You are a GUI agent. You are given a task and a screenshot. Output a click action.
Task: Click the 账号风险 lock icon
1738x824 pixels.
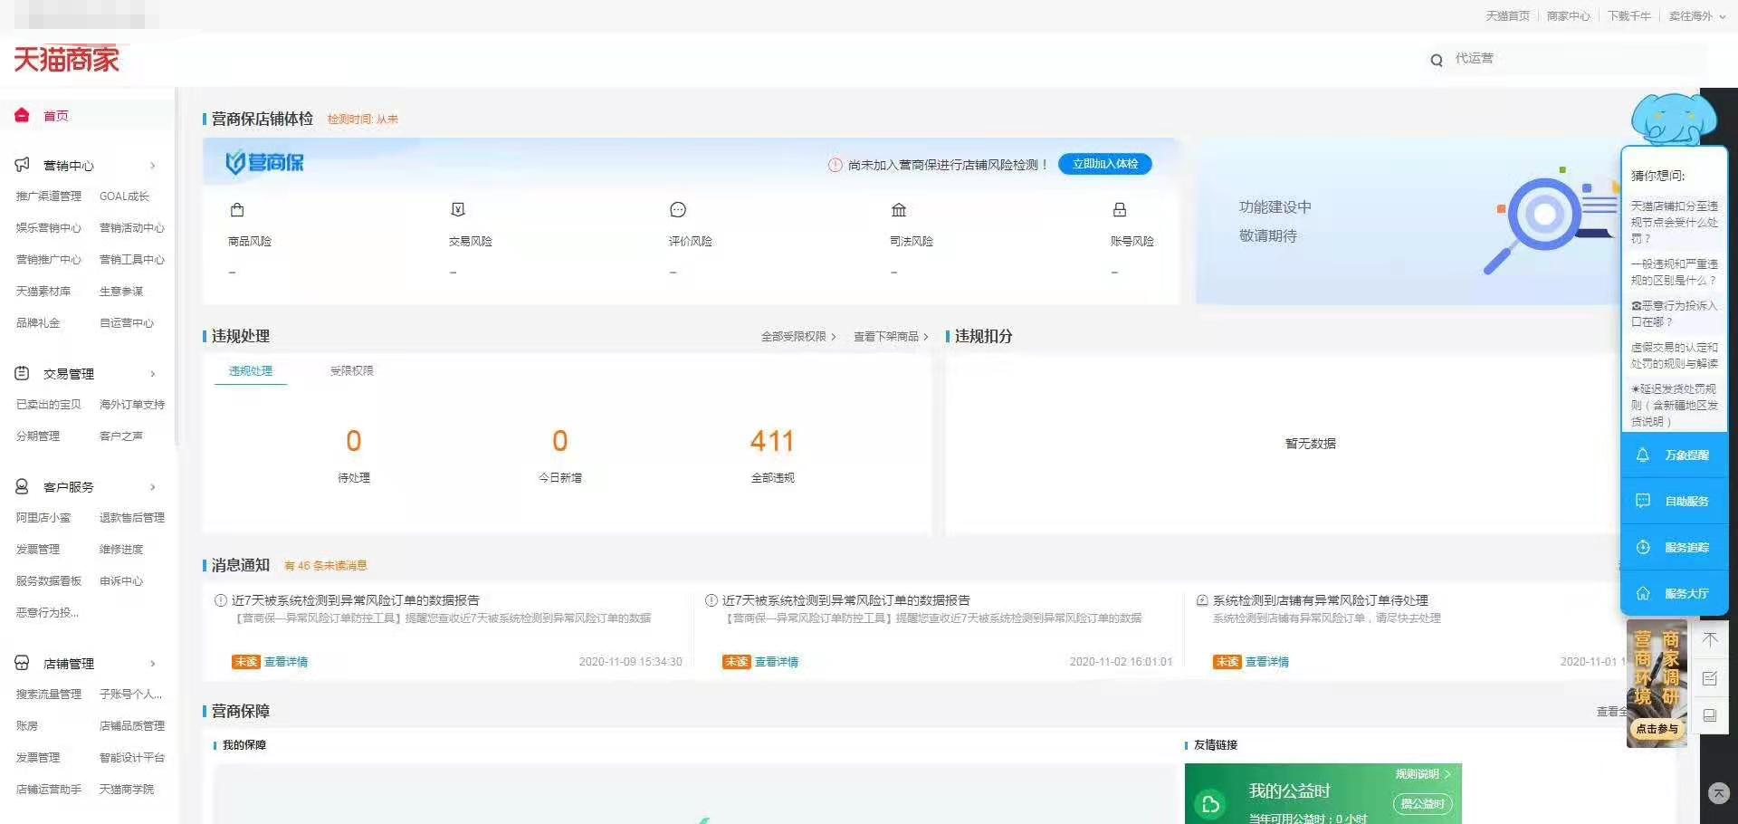point(1120,210)
